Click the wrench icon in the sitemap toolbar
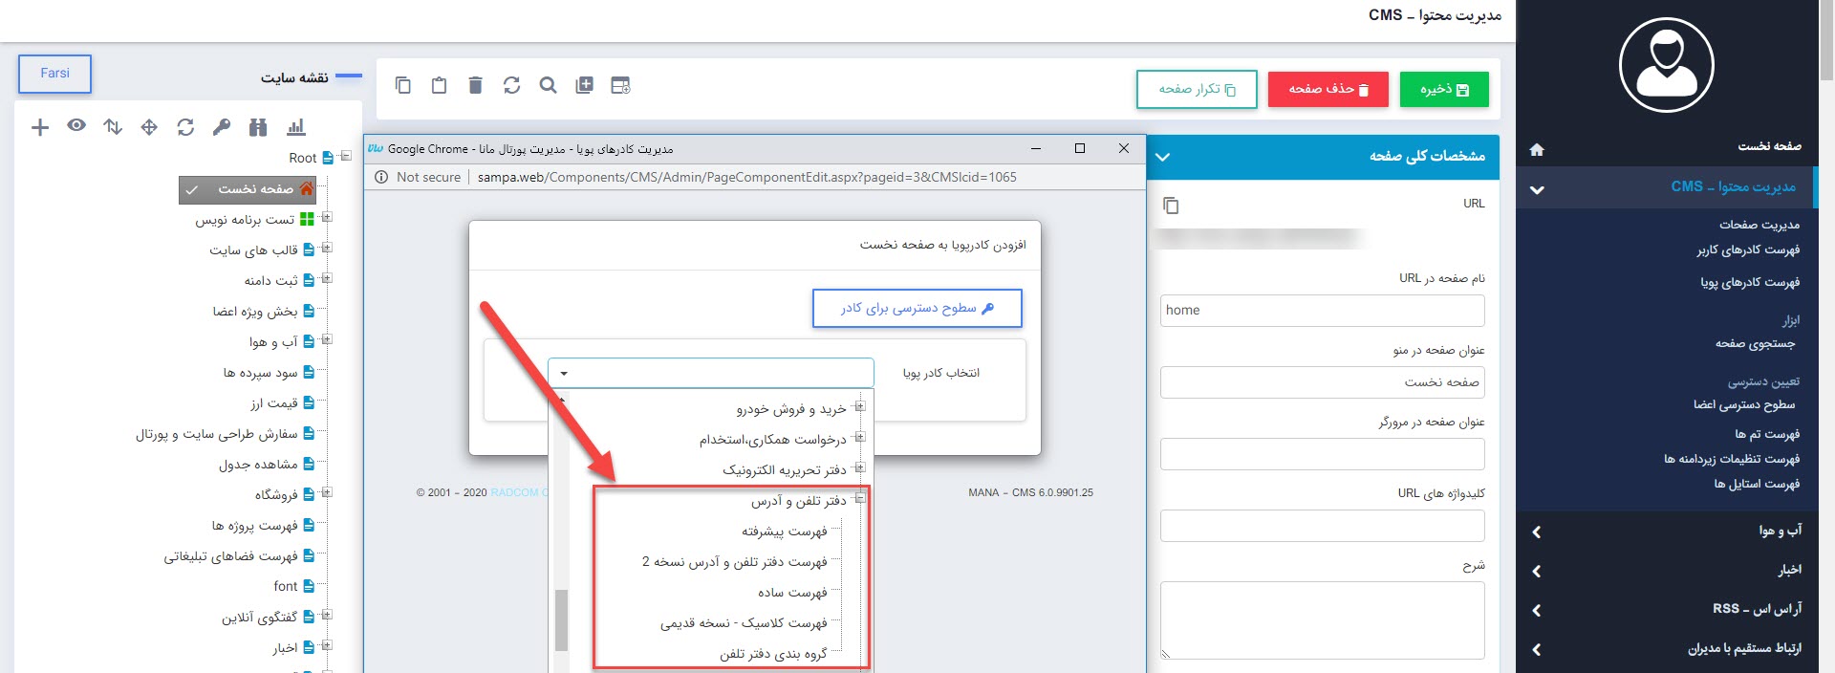This screenshot has height=673, width=1835. click(x=222, y=127)
